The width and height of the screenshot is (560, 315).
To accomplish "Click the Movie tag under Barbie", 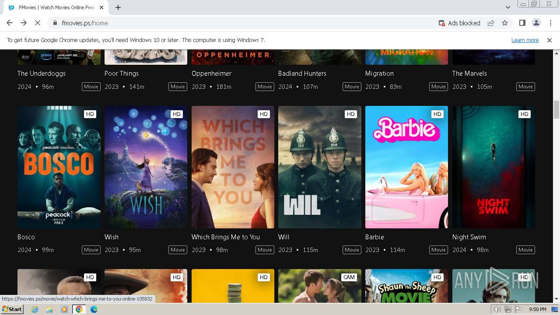I will pos(438,250).
